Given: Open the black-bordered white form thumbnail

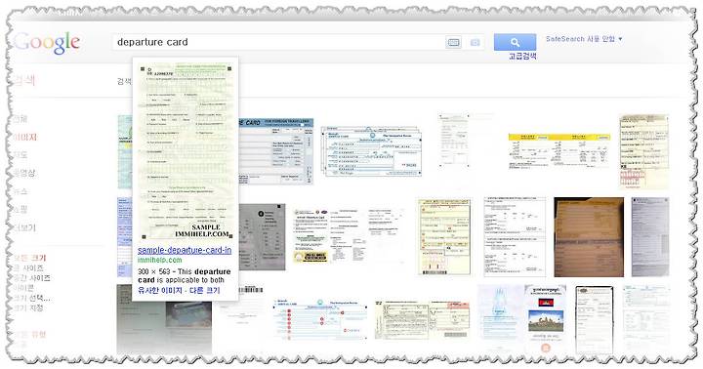Looking at the screenshot, I should pos(594,319).
